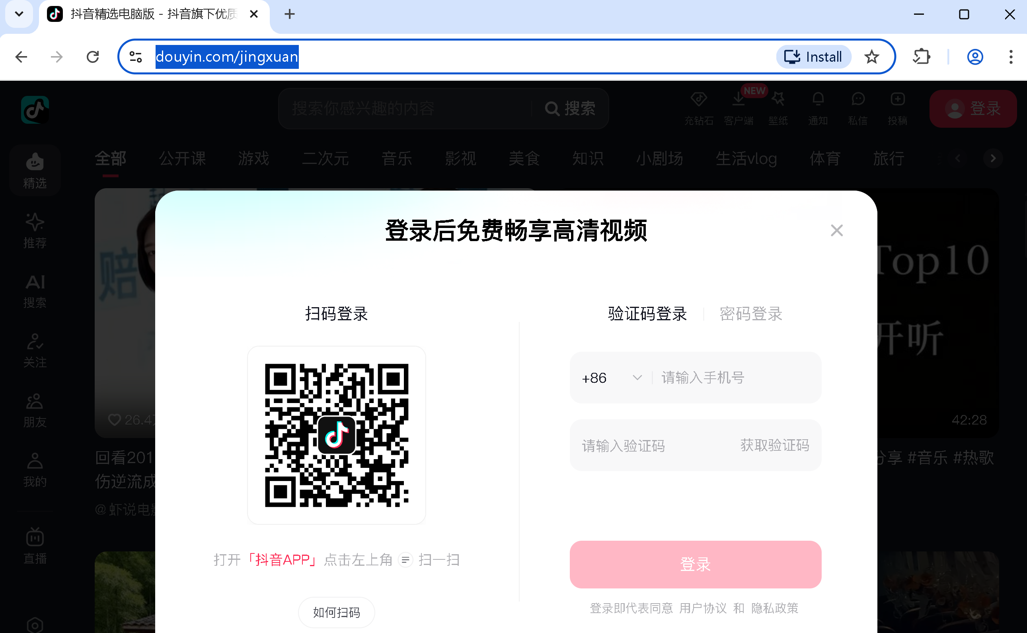Image resolution: width=1027 pixels, height=633 pixels.
Task: Expand category list with right chevron arrow
Action: (x=993, y=159)
